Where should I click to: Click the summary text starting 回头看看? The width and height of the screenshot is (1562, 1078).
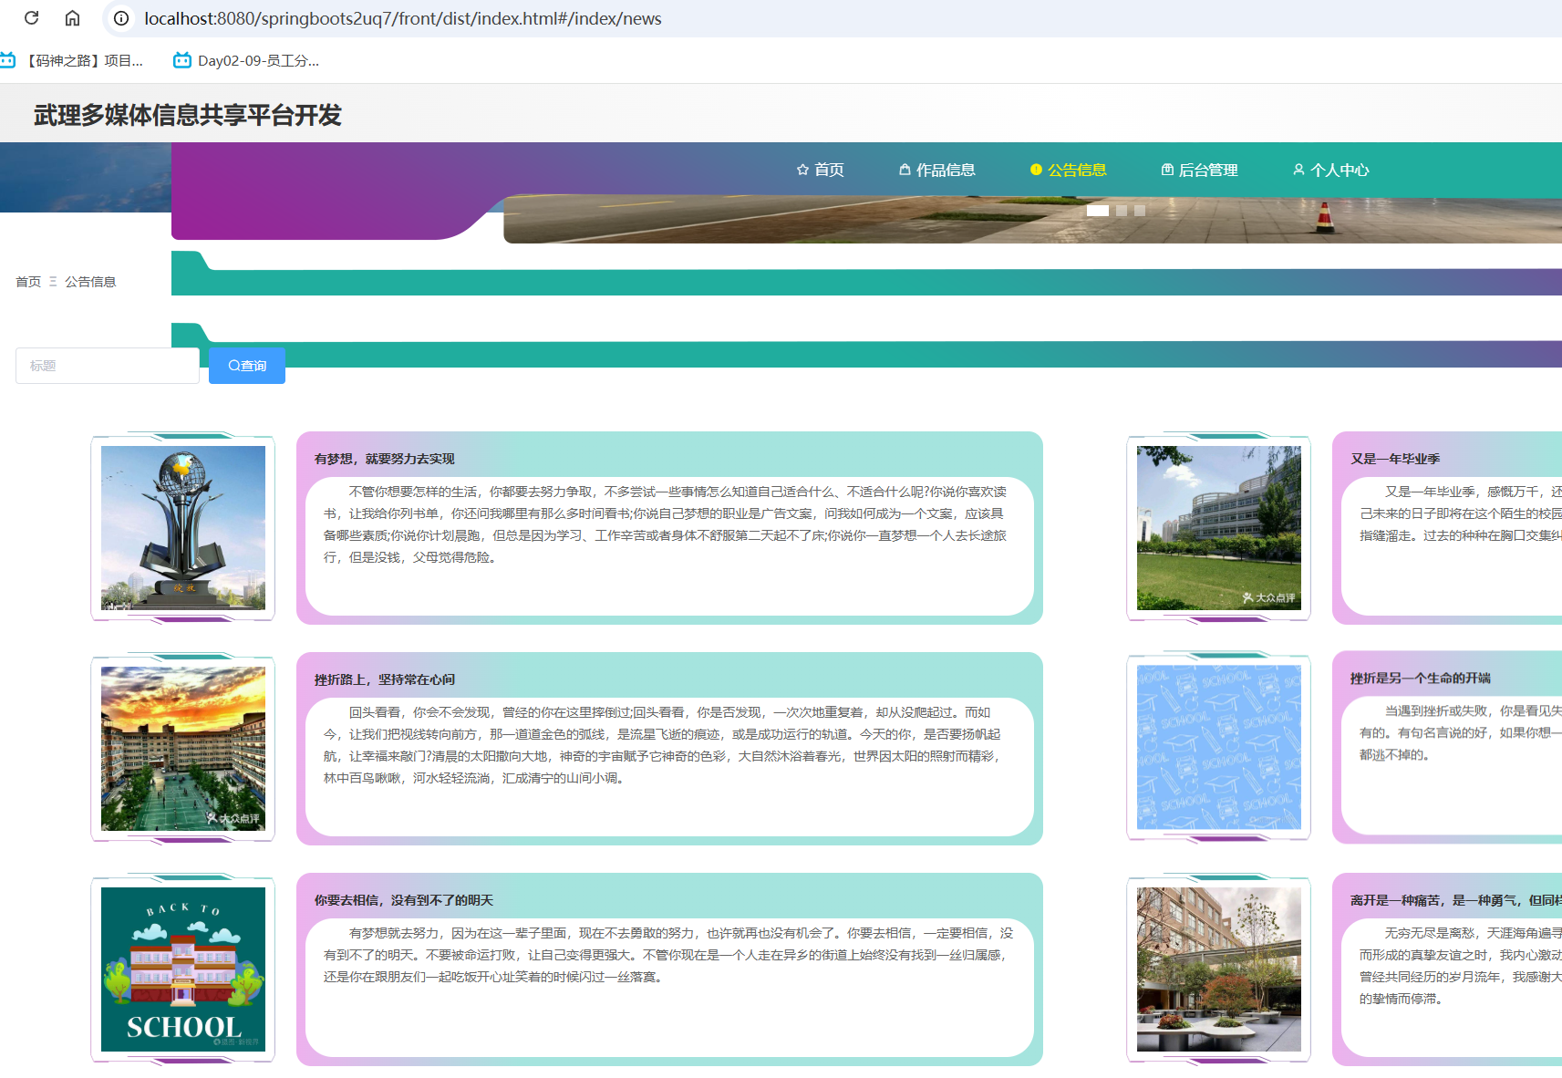coord(663,745)
